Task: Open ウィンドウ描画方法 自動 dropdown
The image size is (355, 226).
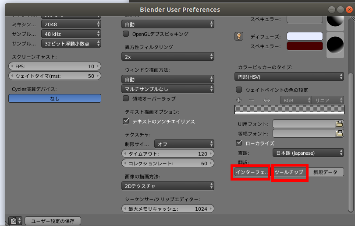Action: pyautogui.click(x=168, y=79)
